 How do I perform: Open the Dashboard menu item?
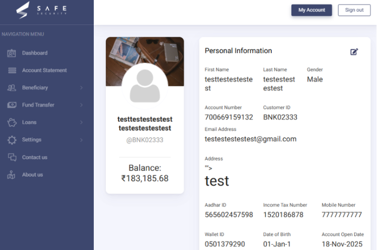click(x=35, y=53)
